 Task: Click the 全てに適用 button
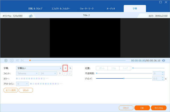pyautogui.click(x=11, y=90)
